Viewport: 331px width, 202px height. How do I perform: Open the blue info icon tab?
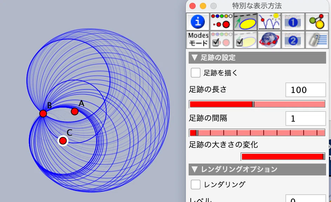pos(198,22)
